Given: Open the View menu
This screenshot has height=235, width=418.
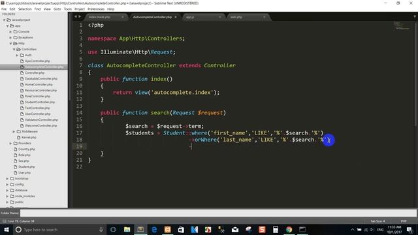Looking at the screenshot, I should point(47,9).
